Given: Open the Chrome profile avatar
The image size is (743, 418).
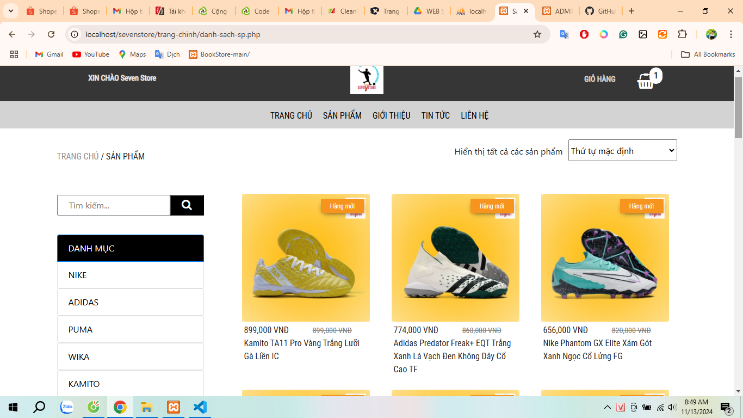Looking at the screenshot, I should tap(711, 34).
